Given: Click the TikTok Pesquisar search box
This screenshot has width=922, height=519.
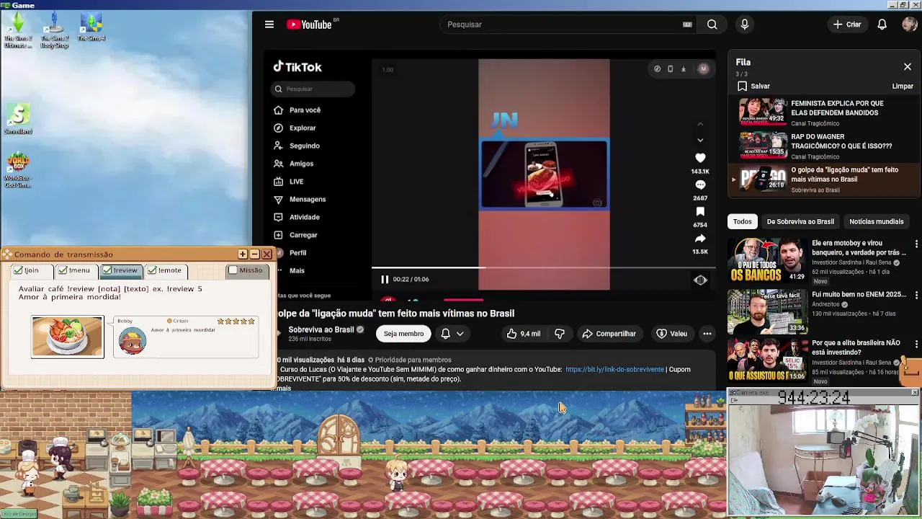Looking at the screenshot, I should pos(313,89).
